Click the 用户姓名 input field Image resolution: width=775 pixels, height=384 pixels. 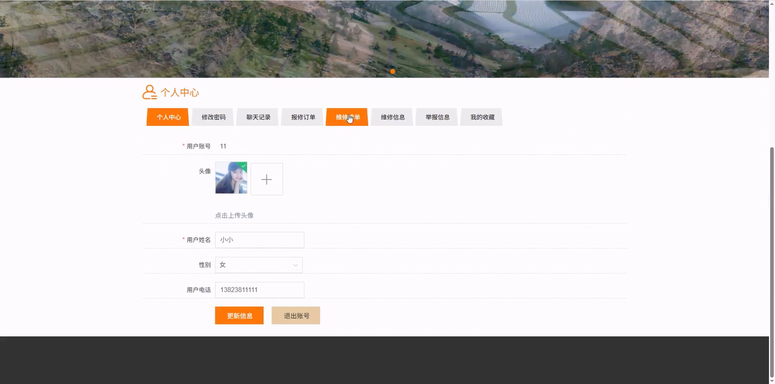pos(259,240)
